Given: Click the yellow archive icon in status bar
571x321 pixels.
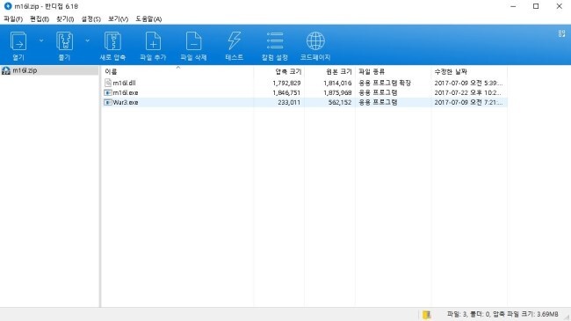Looking at the screenshot, I should (x=426, y=315).
